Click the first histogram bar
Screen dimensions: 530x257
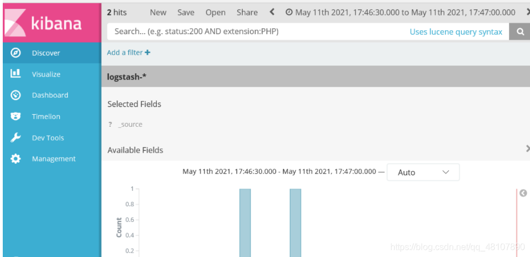click(x=245, y=223)
